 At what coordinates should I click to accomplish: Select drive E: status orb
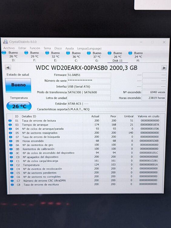point(47,53)
